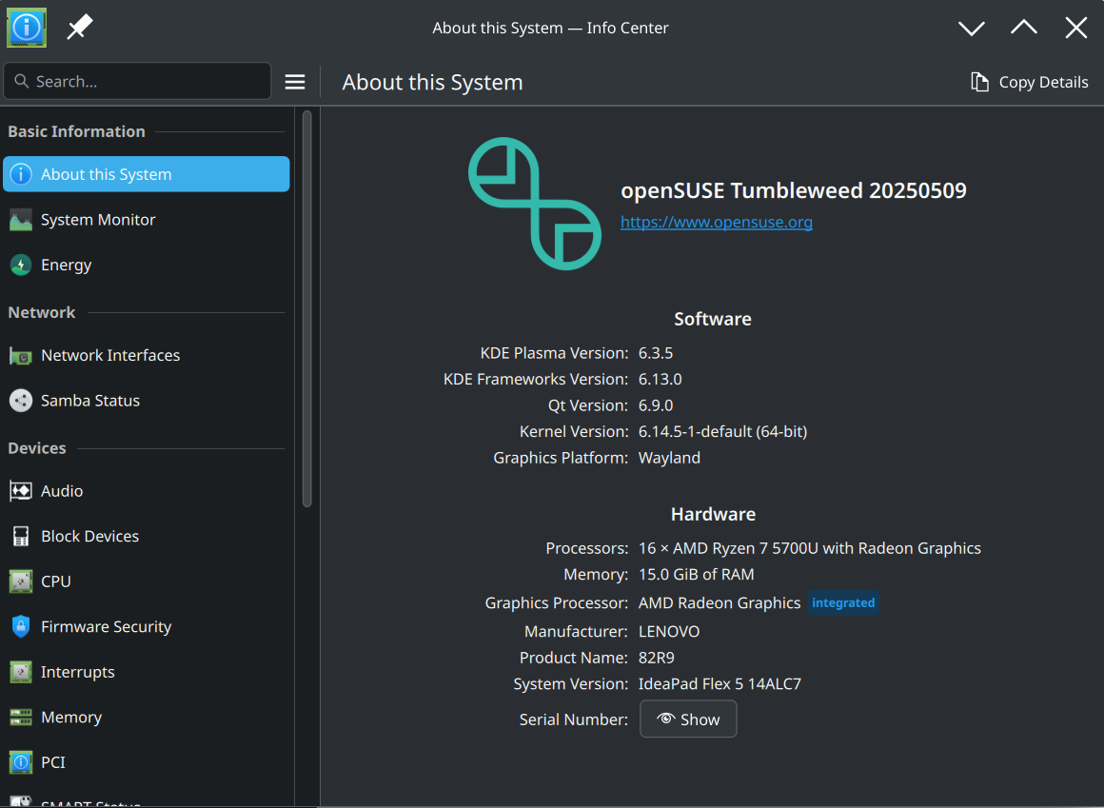
Task: Select the Energy sidebar entry
Action: coord(147,265)
